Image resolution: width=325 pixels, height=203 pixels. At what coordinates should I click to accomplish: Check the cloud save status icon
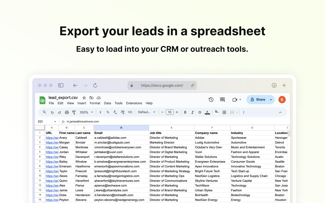pos(99,98)
